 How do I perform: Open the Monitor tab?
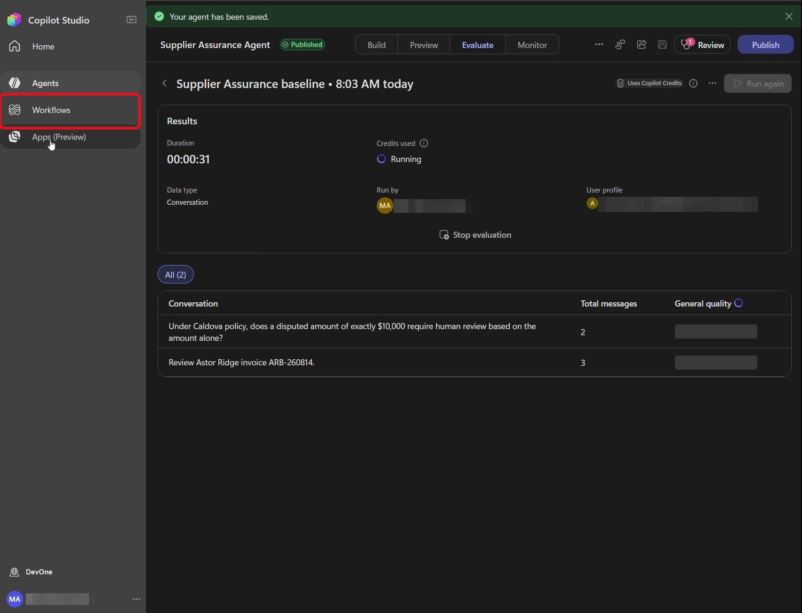(532, 45)
